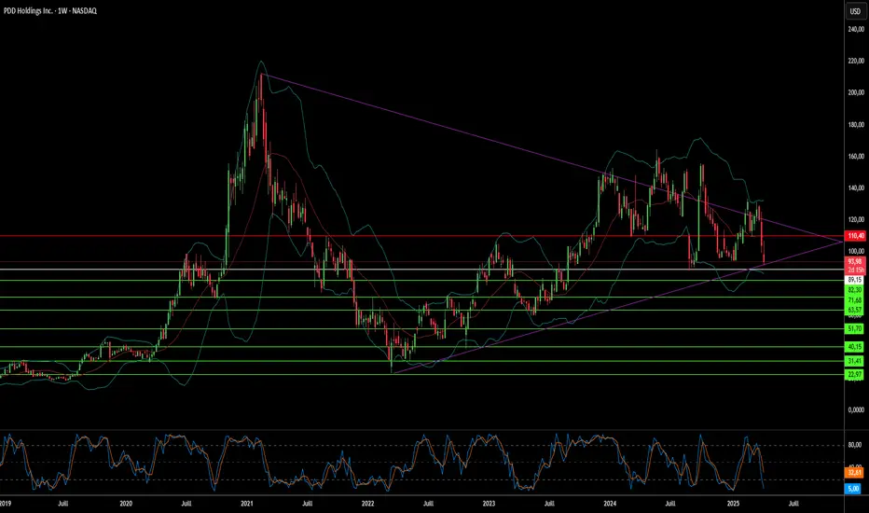Screen dimensions: 869x513
Task: Select the current price label 93,98
Action: click(853, 261)
